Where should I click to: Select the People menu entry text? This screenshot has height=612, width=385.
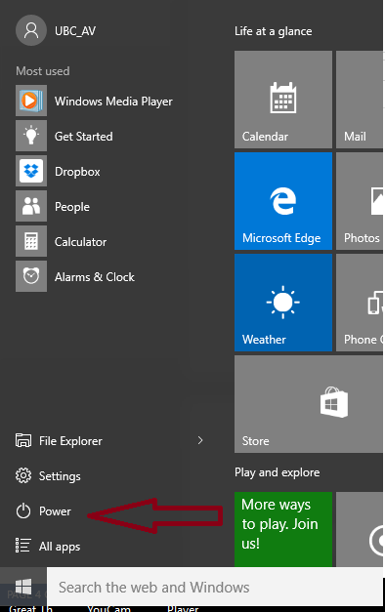click(72, 207)
